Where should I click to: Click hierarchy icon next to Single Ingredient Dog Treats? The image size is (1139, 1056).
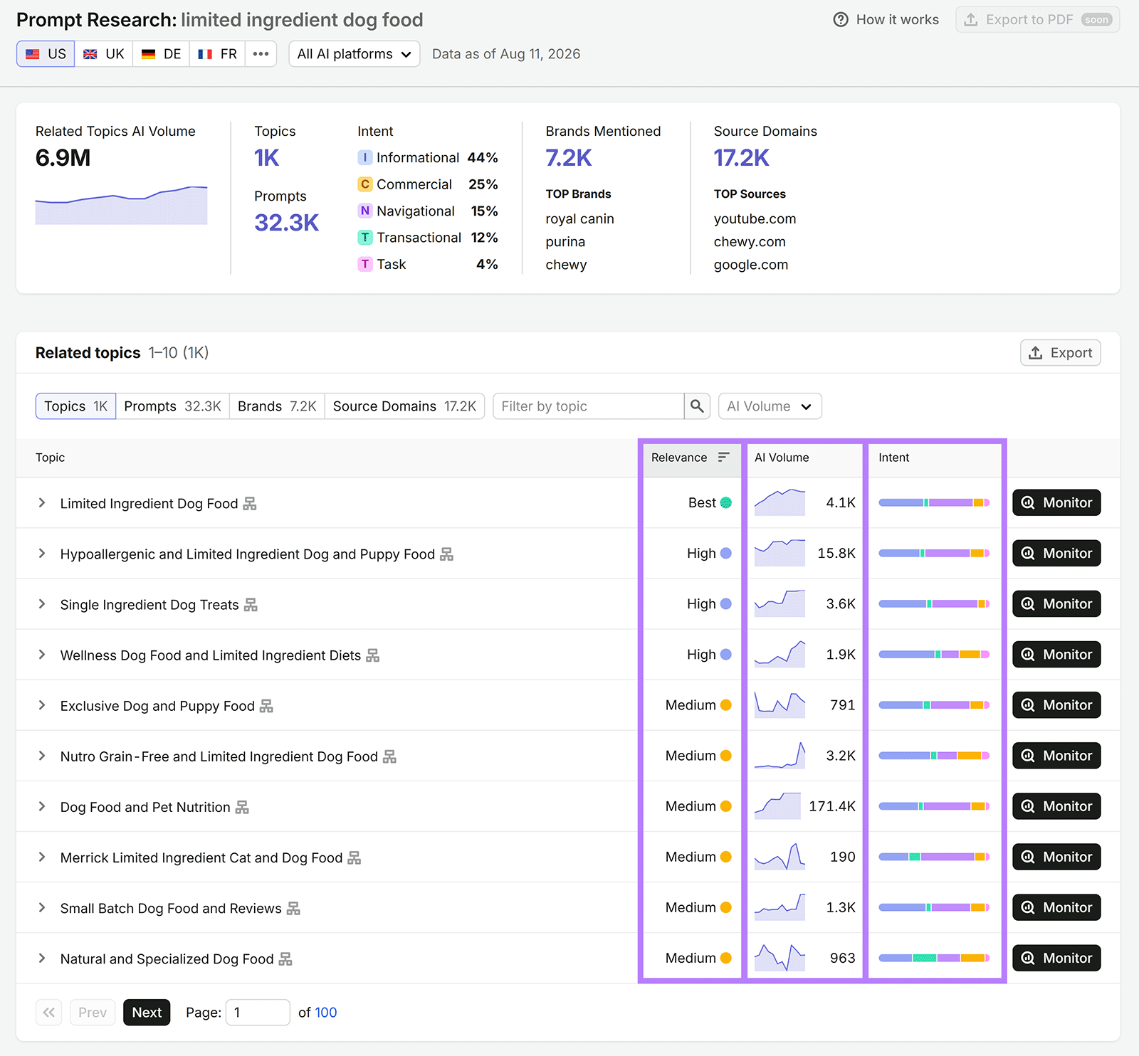[x=251, y=605]
